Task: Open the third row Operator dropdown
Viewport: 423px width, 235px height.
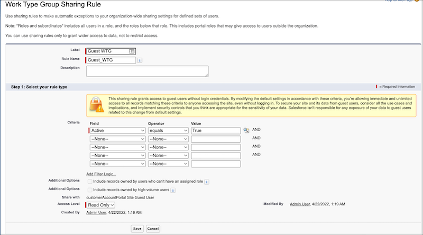Action: point(168,147)
